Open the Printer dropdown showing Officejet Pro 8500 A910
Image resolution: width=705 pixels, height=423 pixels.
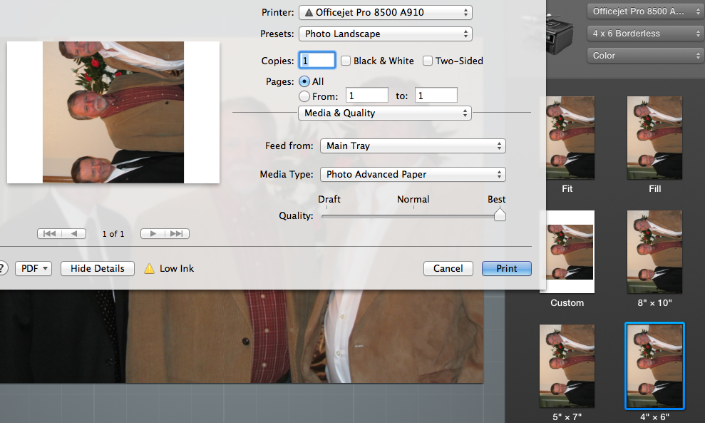386,13
